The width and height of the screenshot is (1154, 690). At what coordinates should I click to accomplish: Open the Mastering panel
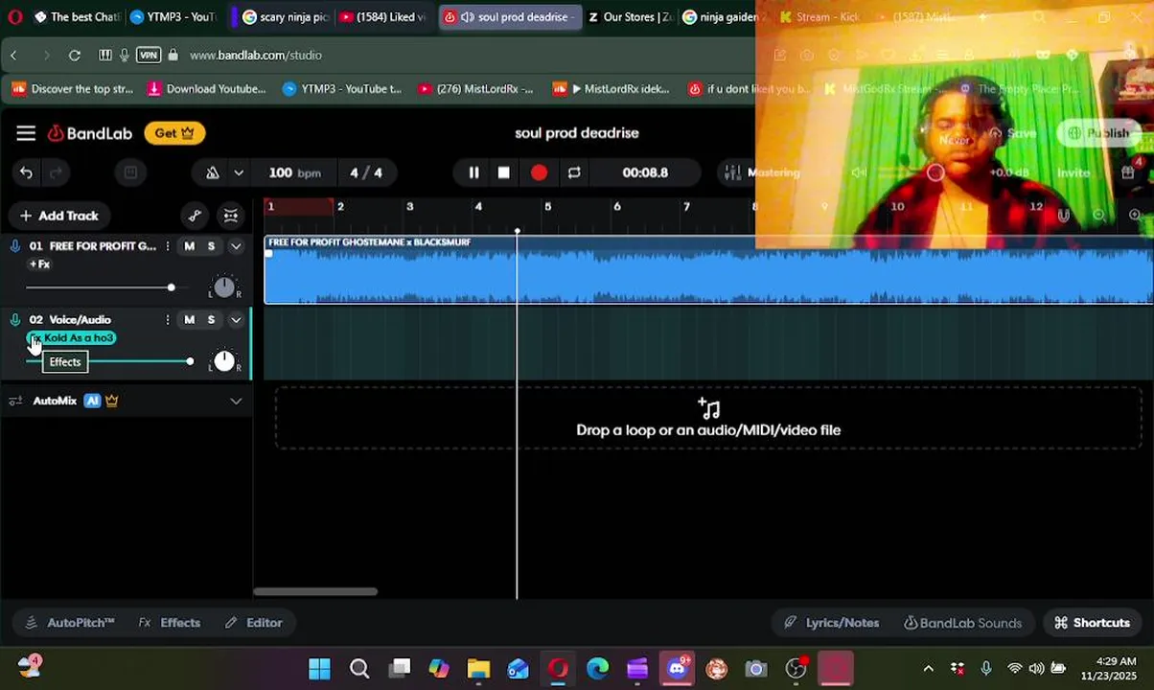pyautogui.click(x=762, y=172)
